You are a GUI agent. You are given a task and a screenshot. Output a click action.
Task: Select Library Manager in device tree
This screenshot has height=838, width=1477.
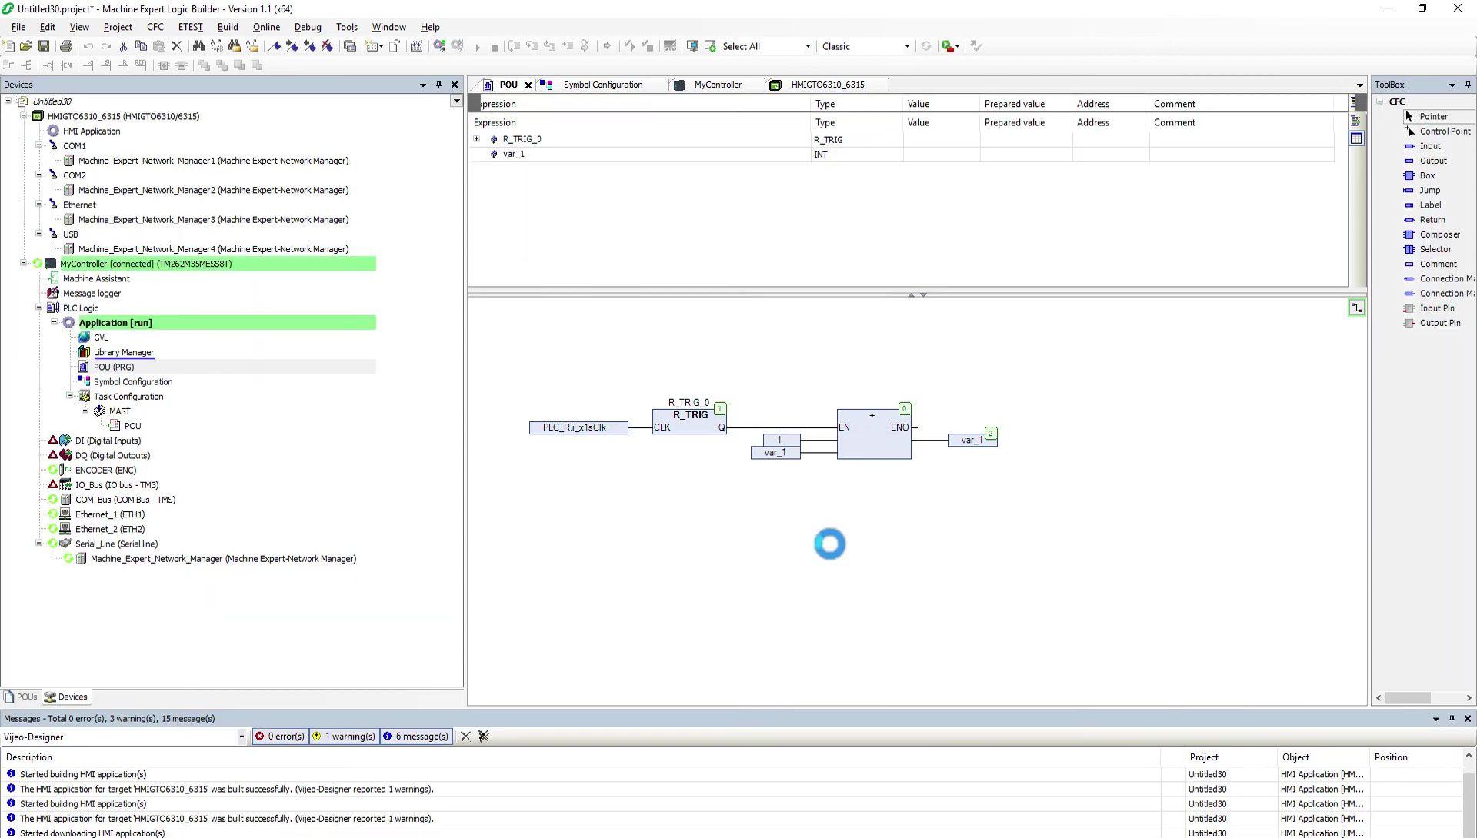(x=124, y=352)
